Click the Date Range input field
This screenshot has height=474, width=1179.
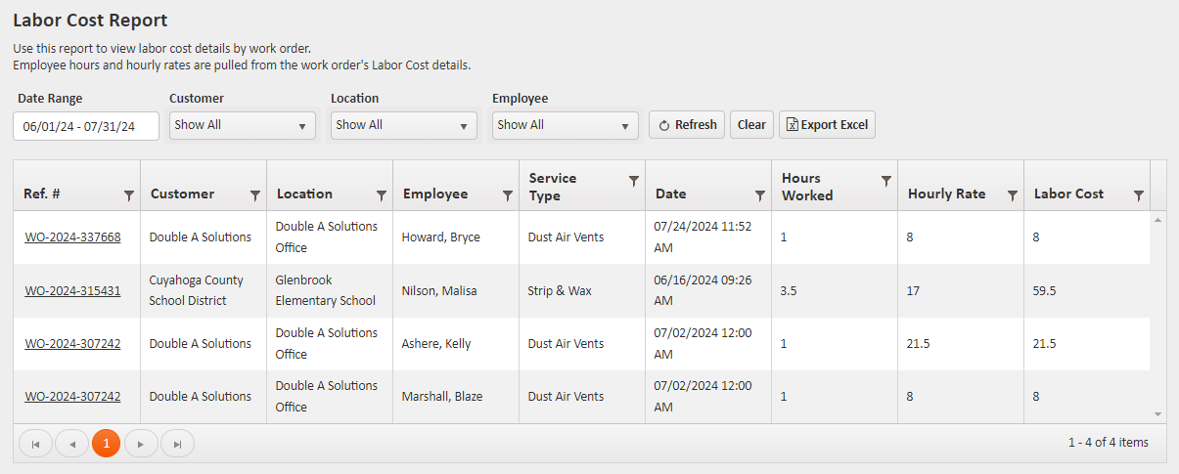(x=86, y=126)
